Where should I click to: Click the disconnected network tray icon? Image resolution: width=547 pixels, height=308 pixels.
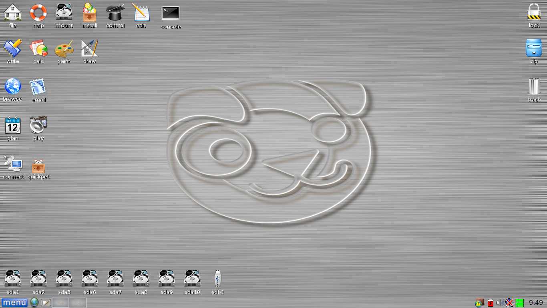click(509, 303)
